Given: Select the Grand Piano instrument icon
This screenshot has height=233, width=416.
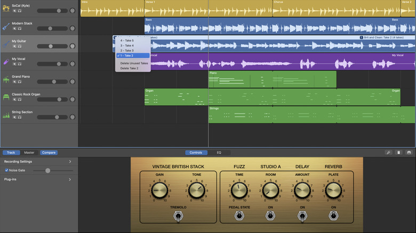Looking at the screenshot, I should (6, 79).
